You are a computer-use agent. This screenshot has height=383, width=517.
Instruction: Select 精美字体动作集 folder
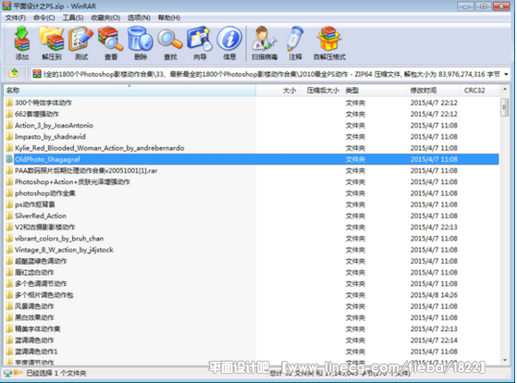point(38,329)
